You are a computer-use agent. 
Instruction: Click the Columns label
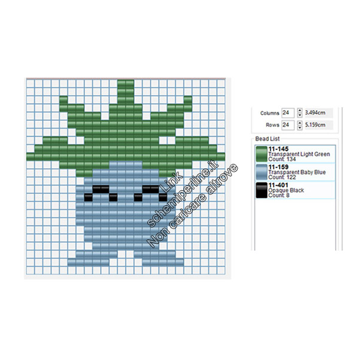[270, 113]
